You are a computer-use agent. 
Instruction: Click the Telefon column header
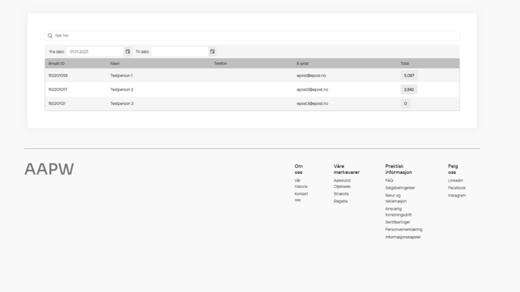pos(220,64)
